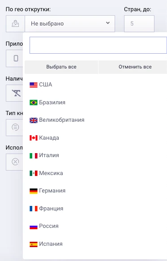
Task: Focus the country search input field
Action: (x=98, y=45)
